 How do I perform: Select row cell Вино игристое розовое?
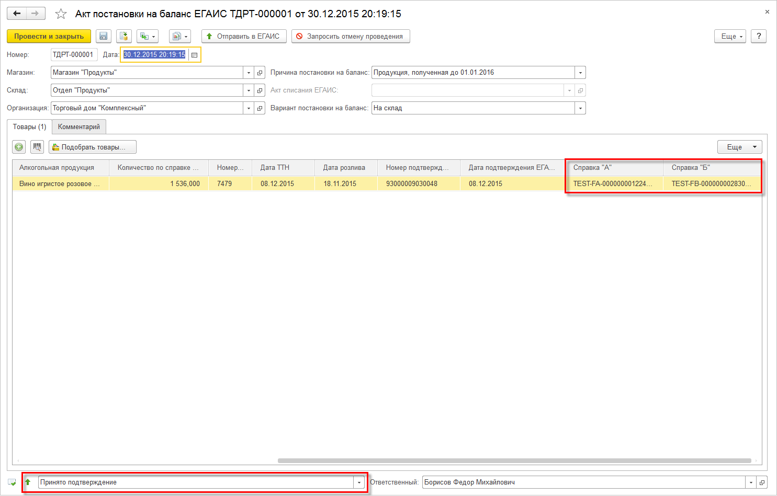coord(61,183)
